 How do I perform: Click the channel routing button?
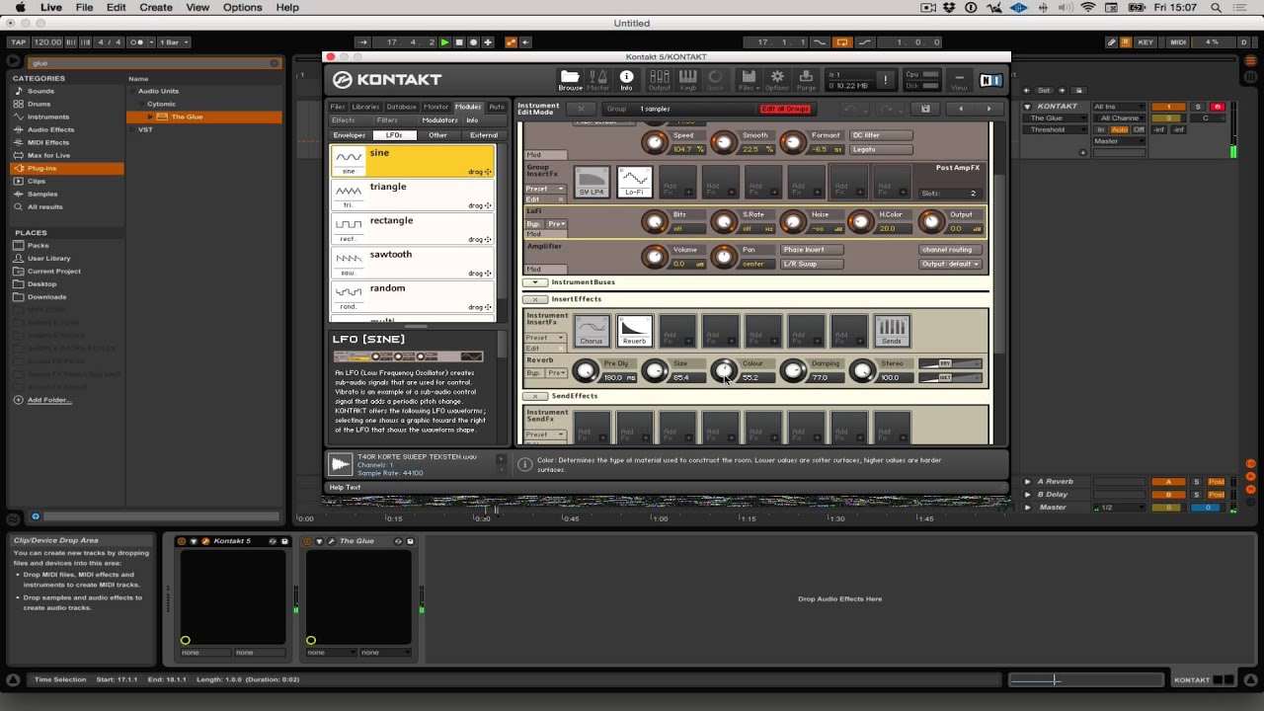pos(950,250)
